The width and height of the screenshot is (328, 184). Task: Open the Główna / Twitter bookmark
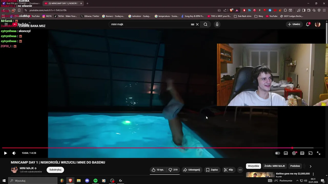pos(90,16)
